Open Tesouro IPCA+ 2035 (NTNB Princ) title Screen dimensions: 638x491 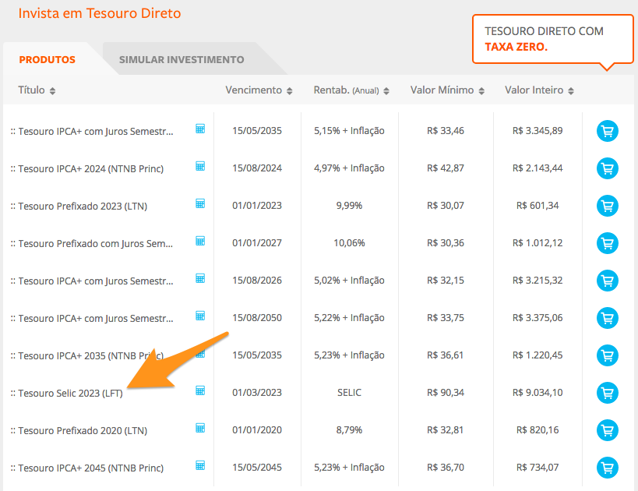(x=90, y=355)
